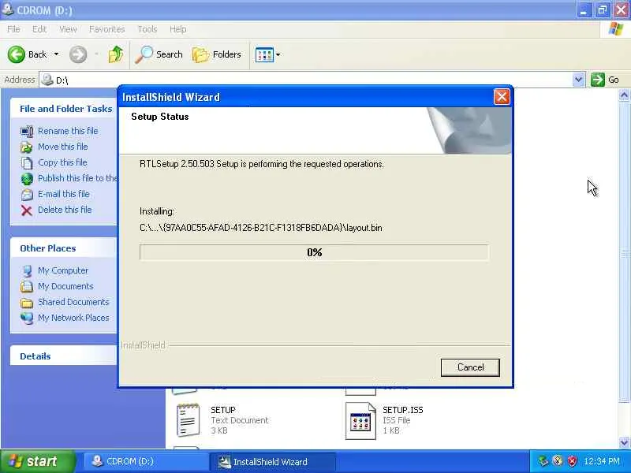Click the scrollbar up arrow in Explorer

[624, 95]
